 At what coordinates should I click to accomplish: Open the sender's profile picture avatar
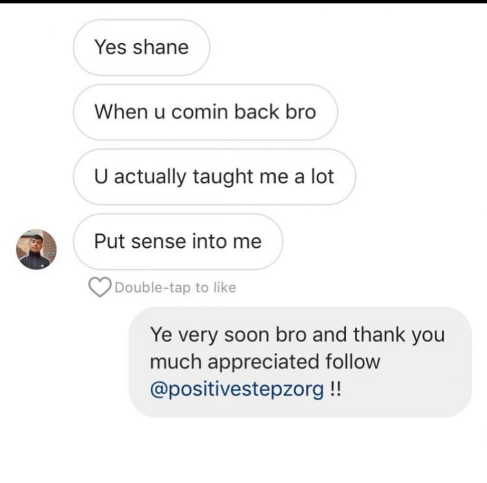36,250
